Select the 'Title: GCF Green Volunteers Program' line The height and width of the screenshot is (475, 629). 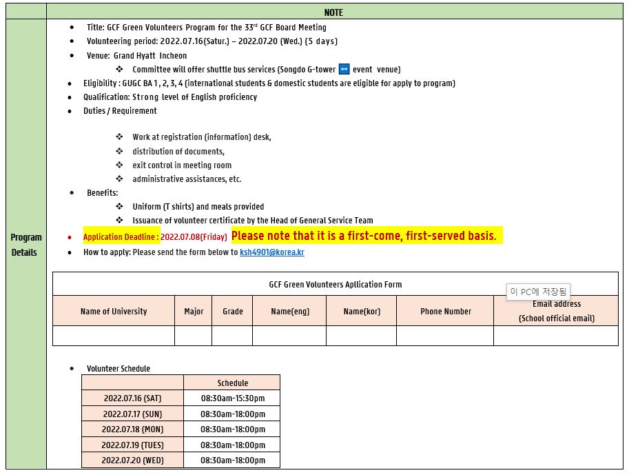(x=207, y=28)
